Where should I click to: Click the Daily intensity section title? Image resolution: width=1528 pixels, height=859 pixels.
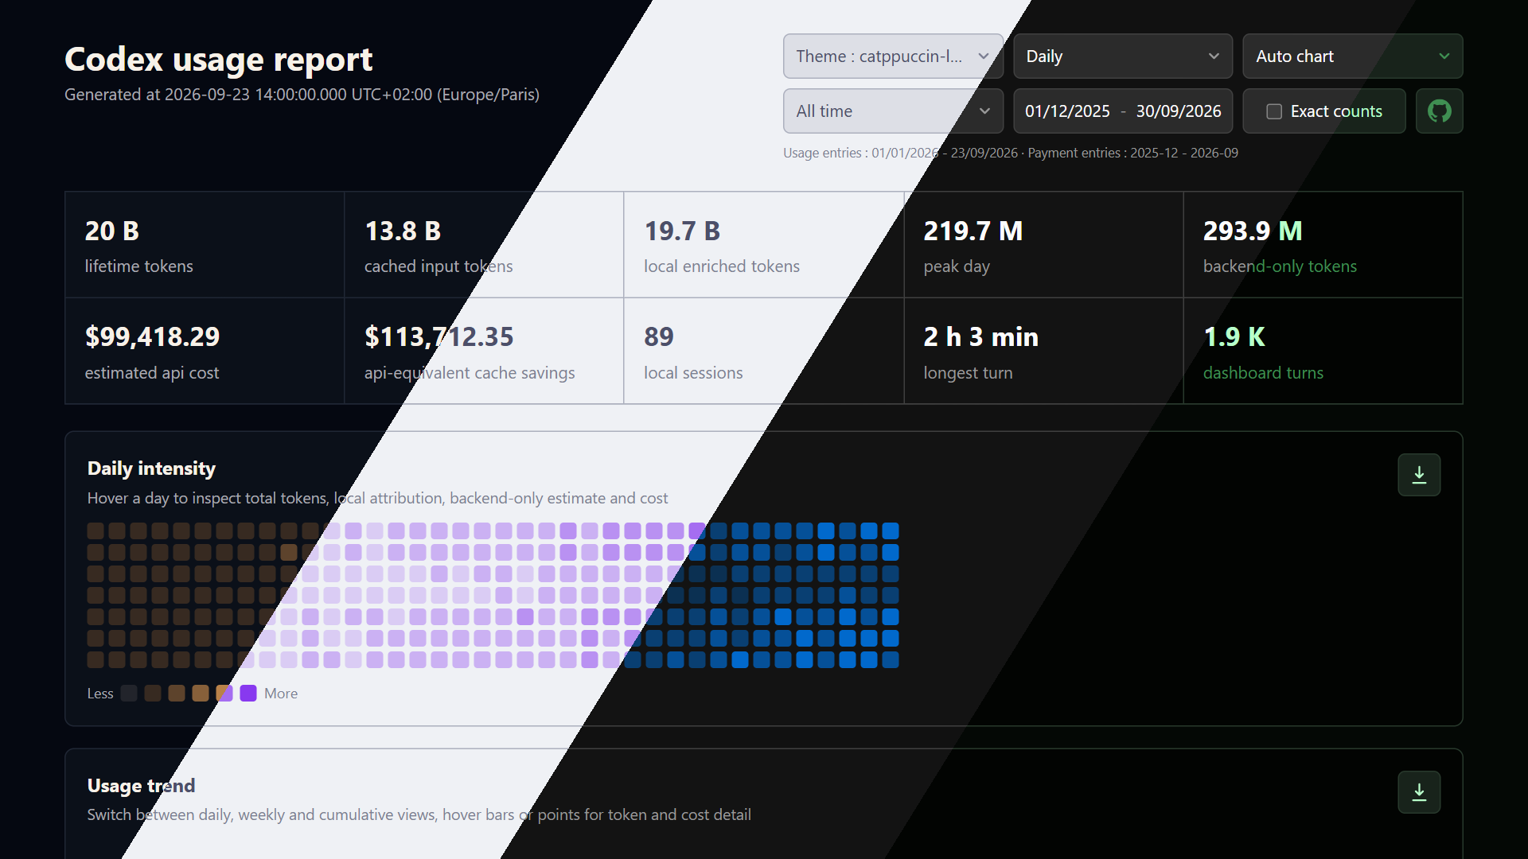[151, 468]
